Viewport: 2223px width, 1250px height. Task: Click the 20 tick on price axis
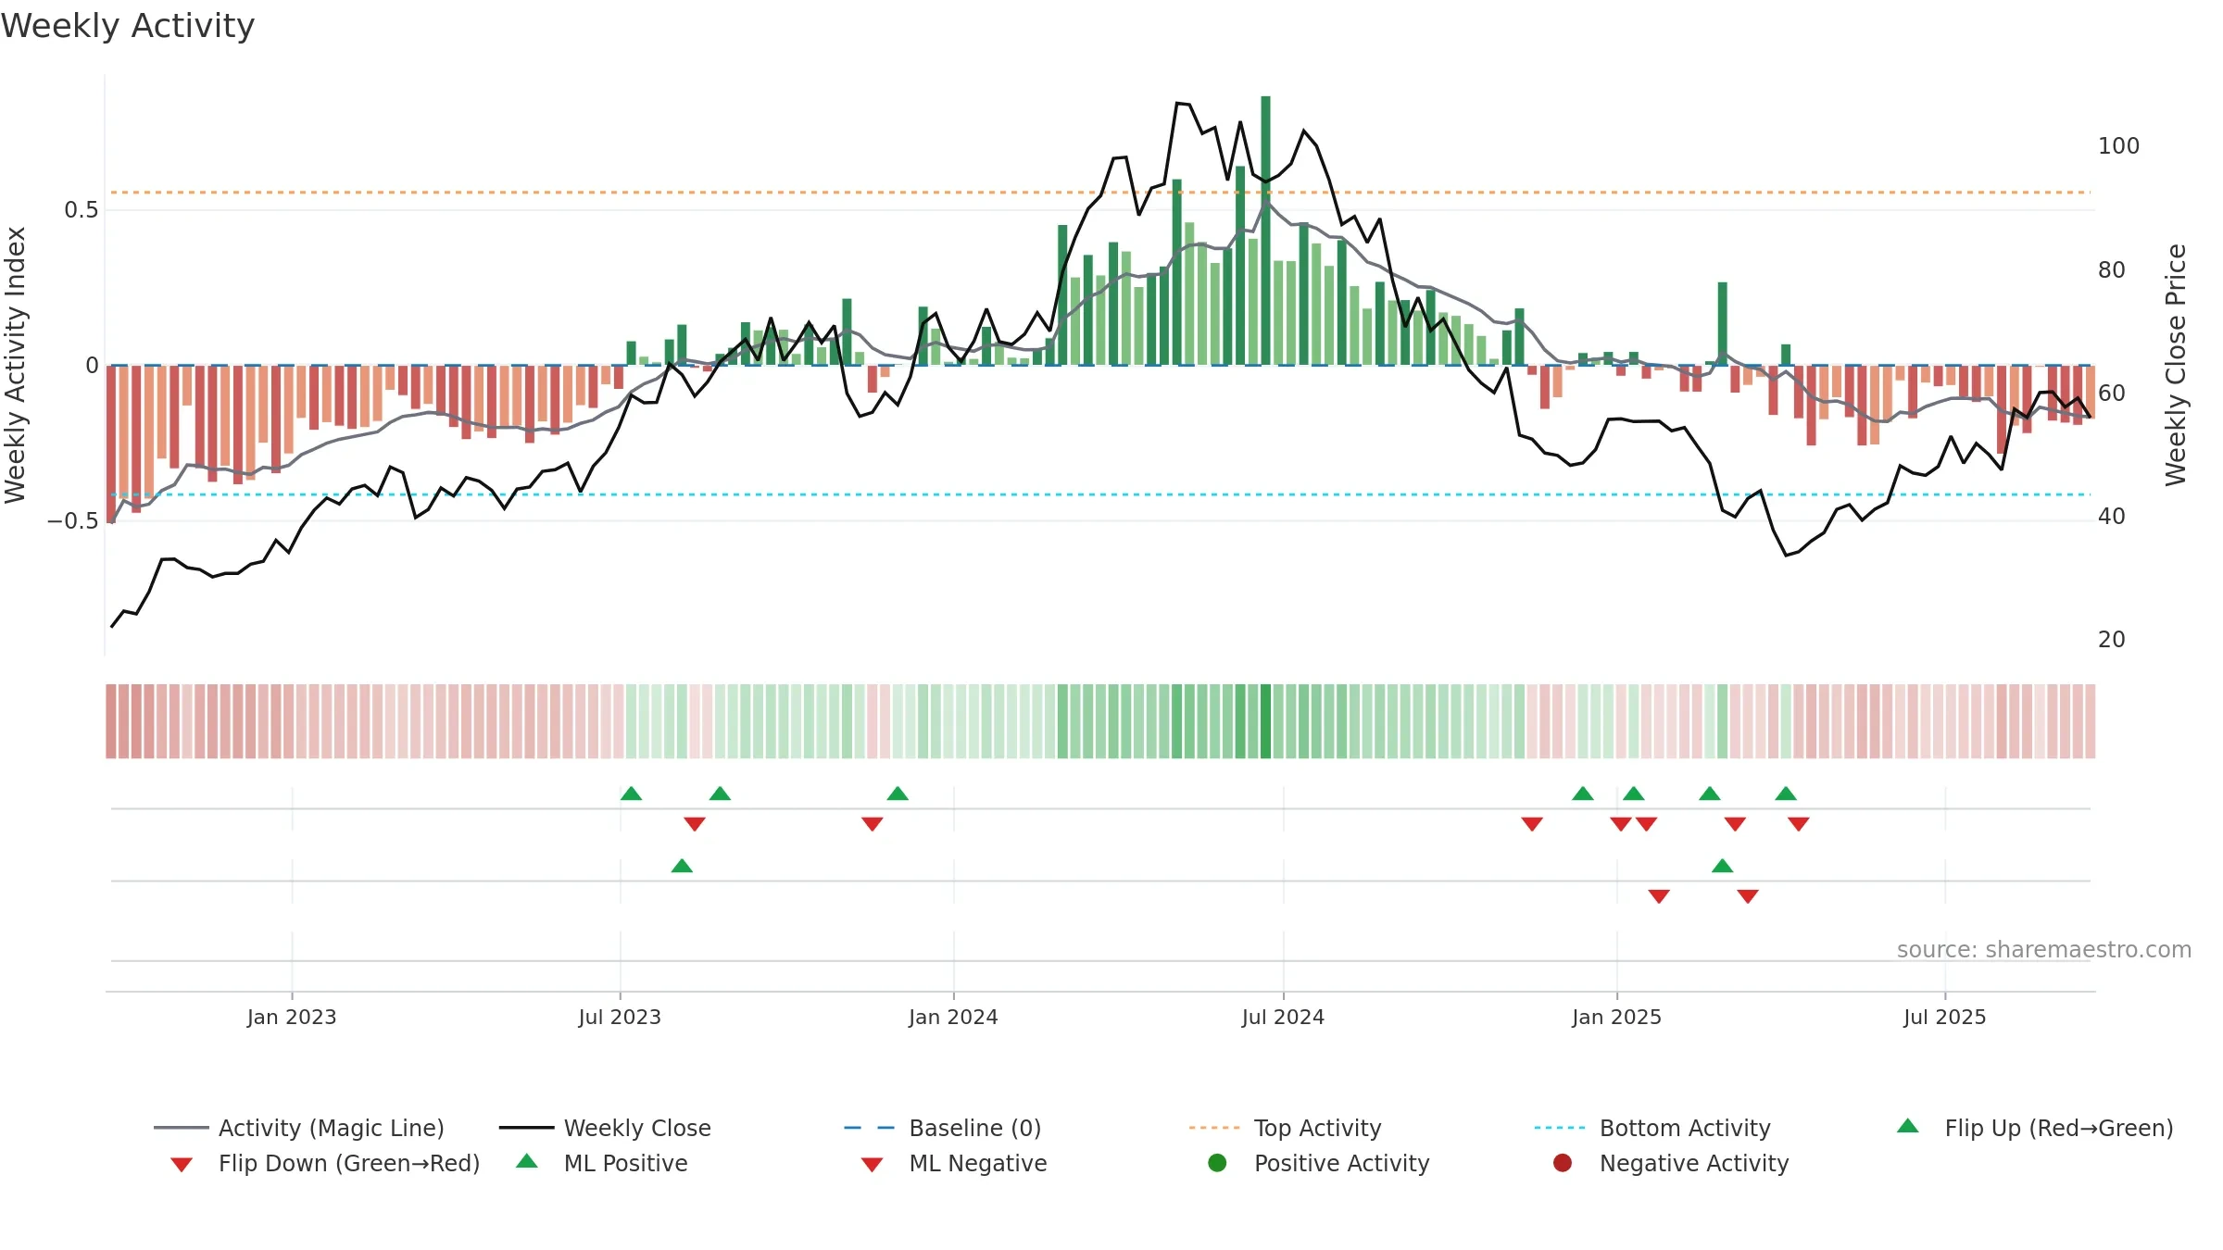coord(2112,640)
